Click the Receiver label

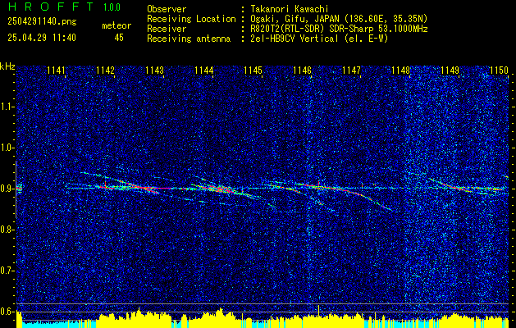[x=167, y=29]
